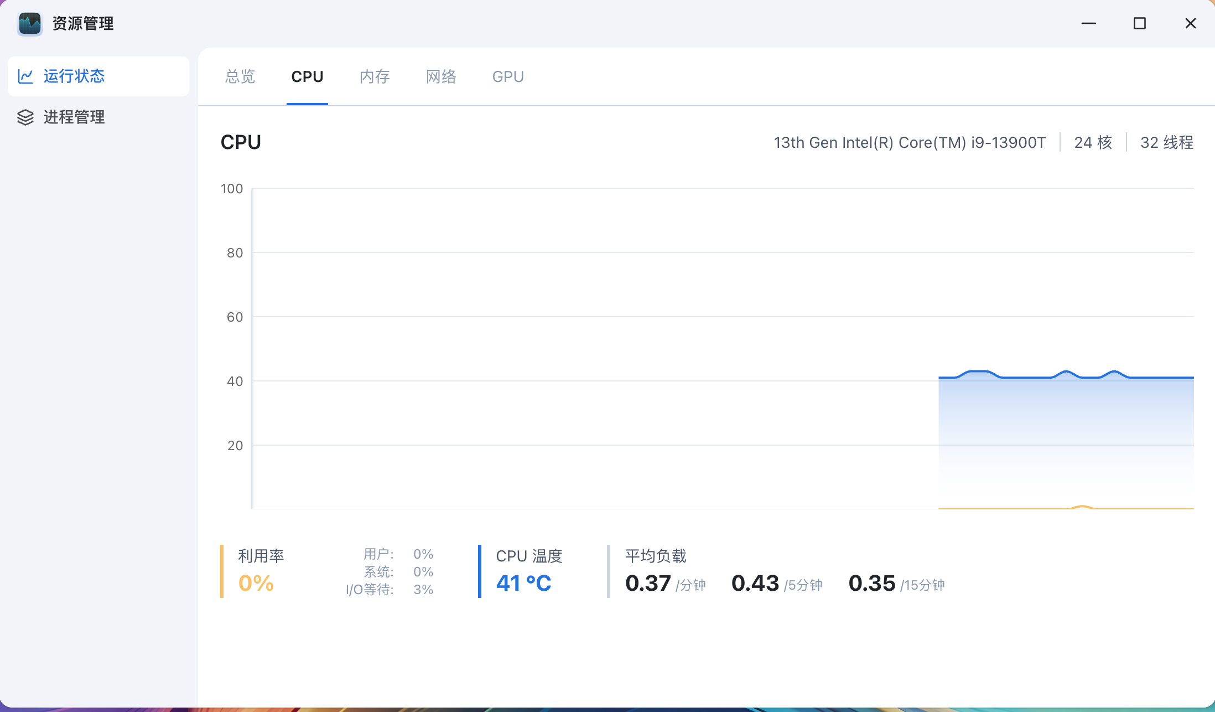Switch to the GPU tab
The image size is (1215, 712).
[x=508, y=76]
